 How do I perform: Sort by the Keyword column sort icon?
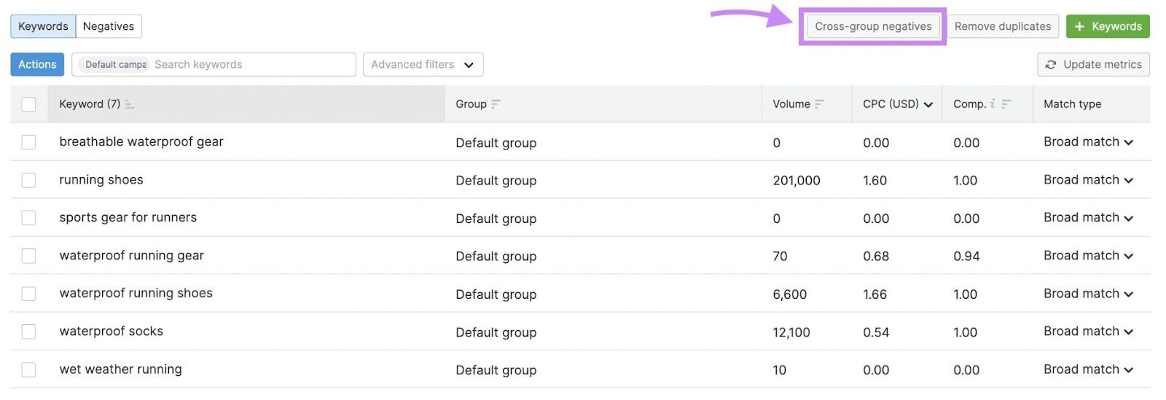(129, 104)
